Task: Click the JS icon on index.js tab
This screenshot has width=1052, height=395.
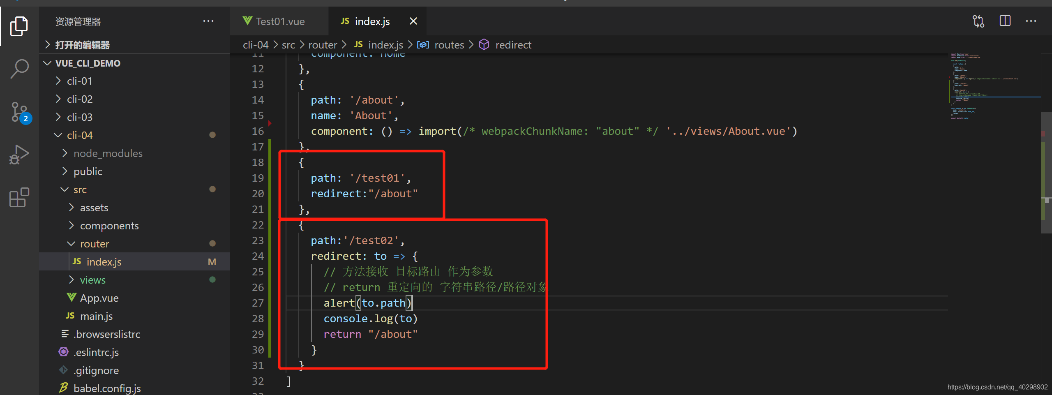Action: tap(345, 21)
